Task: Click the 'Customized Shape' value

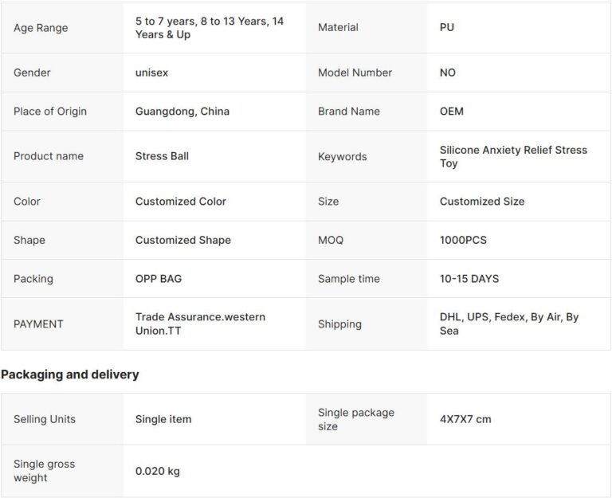Action: pyautogui.click(x=183, y=240)
